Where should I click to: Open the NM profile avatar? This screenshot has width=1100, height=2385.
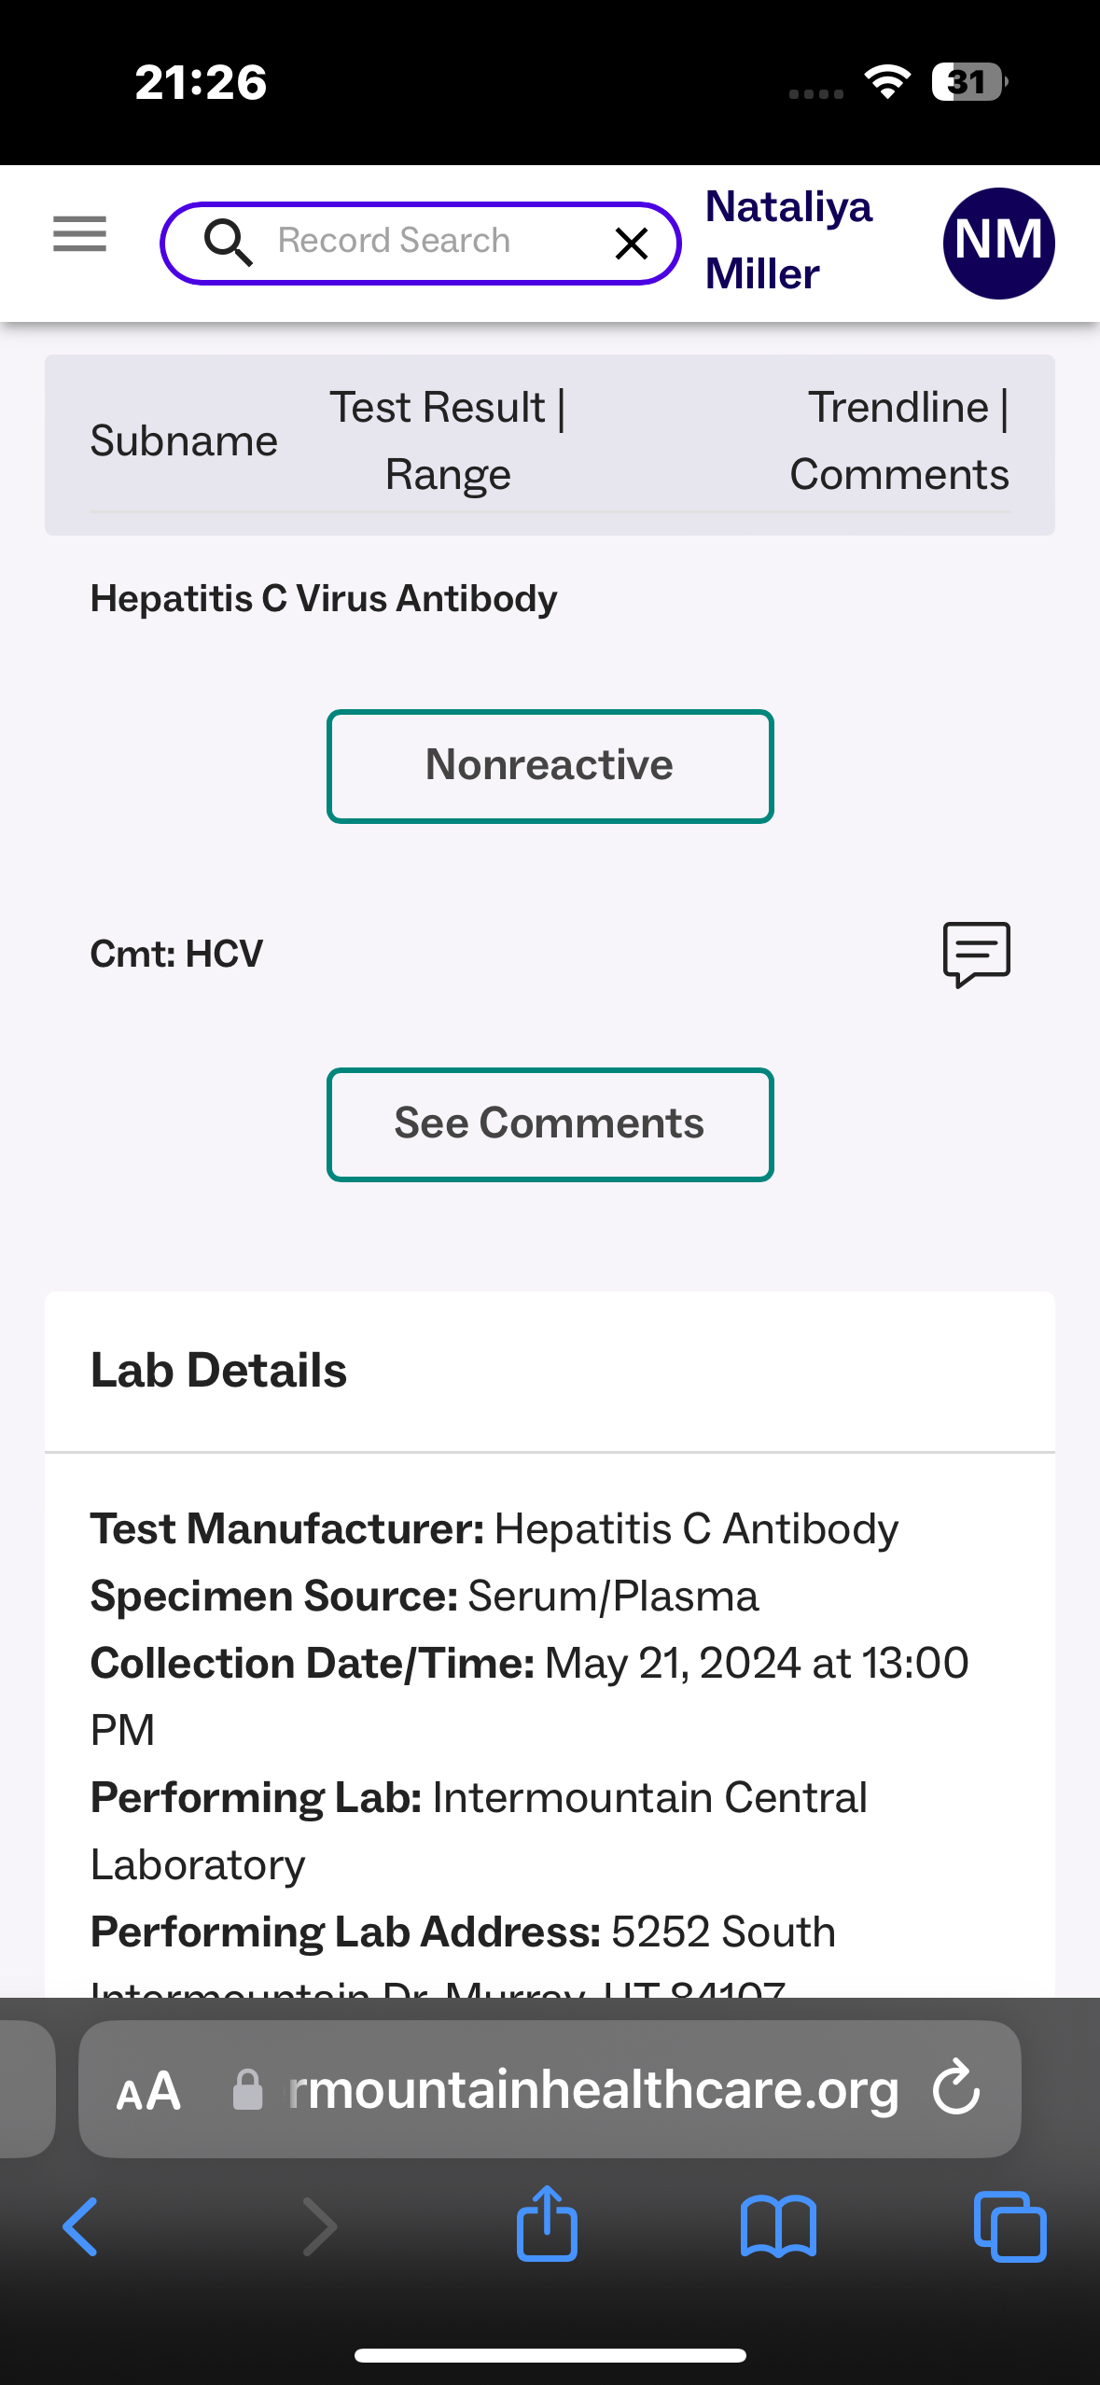tap(998, 244)
